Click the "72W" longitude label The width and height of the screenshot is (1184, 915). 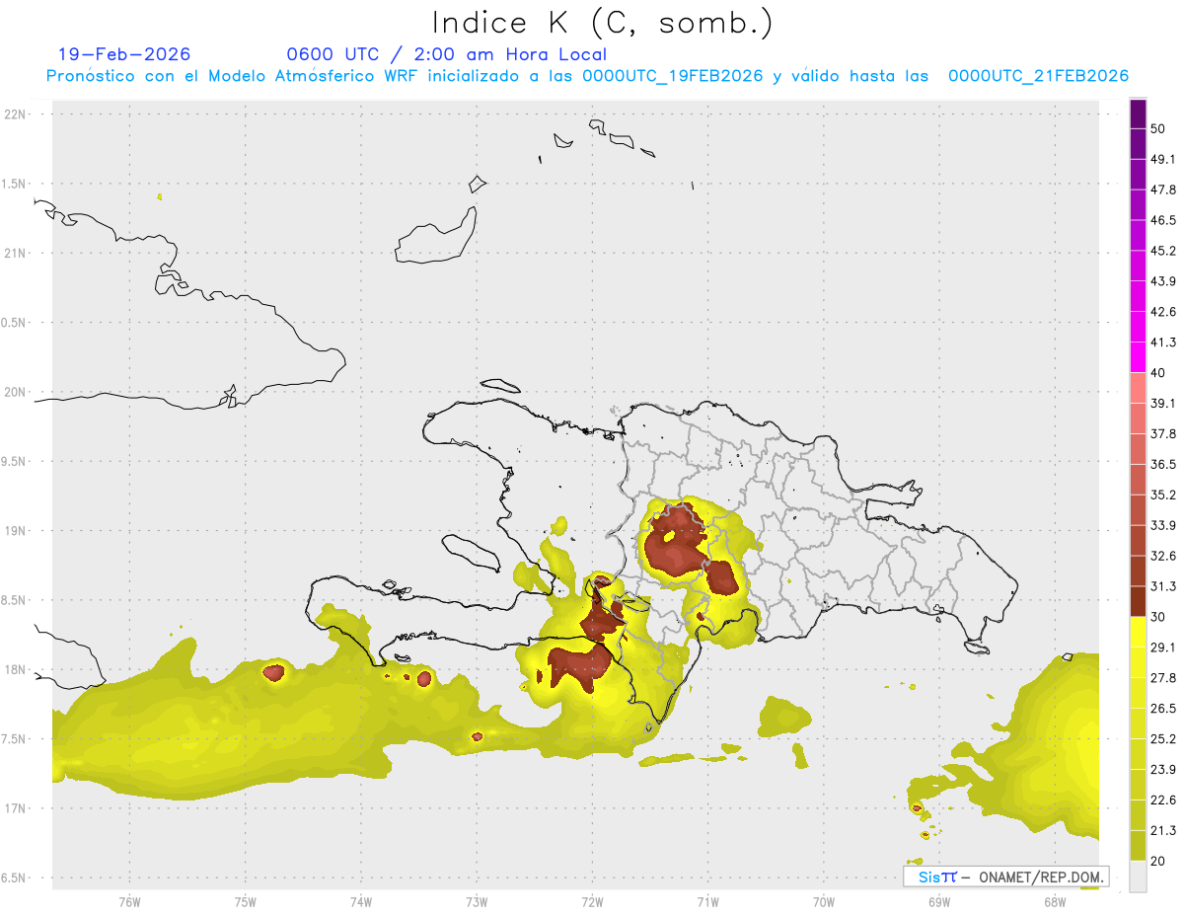coord(592,902)
